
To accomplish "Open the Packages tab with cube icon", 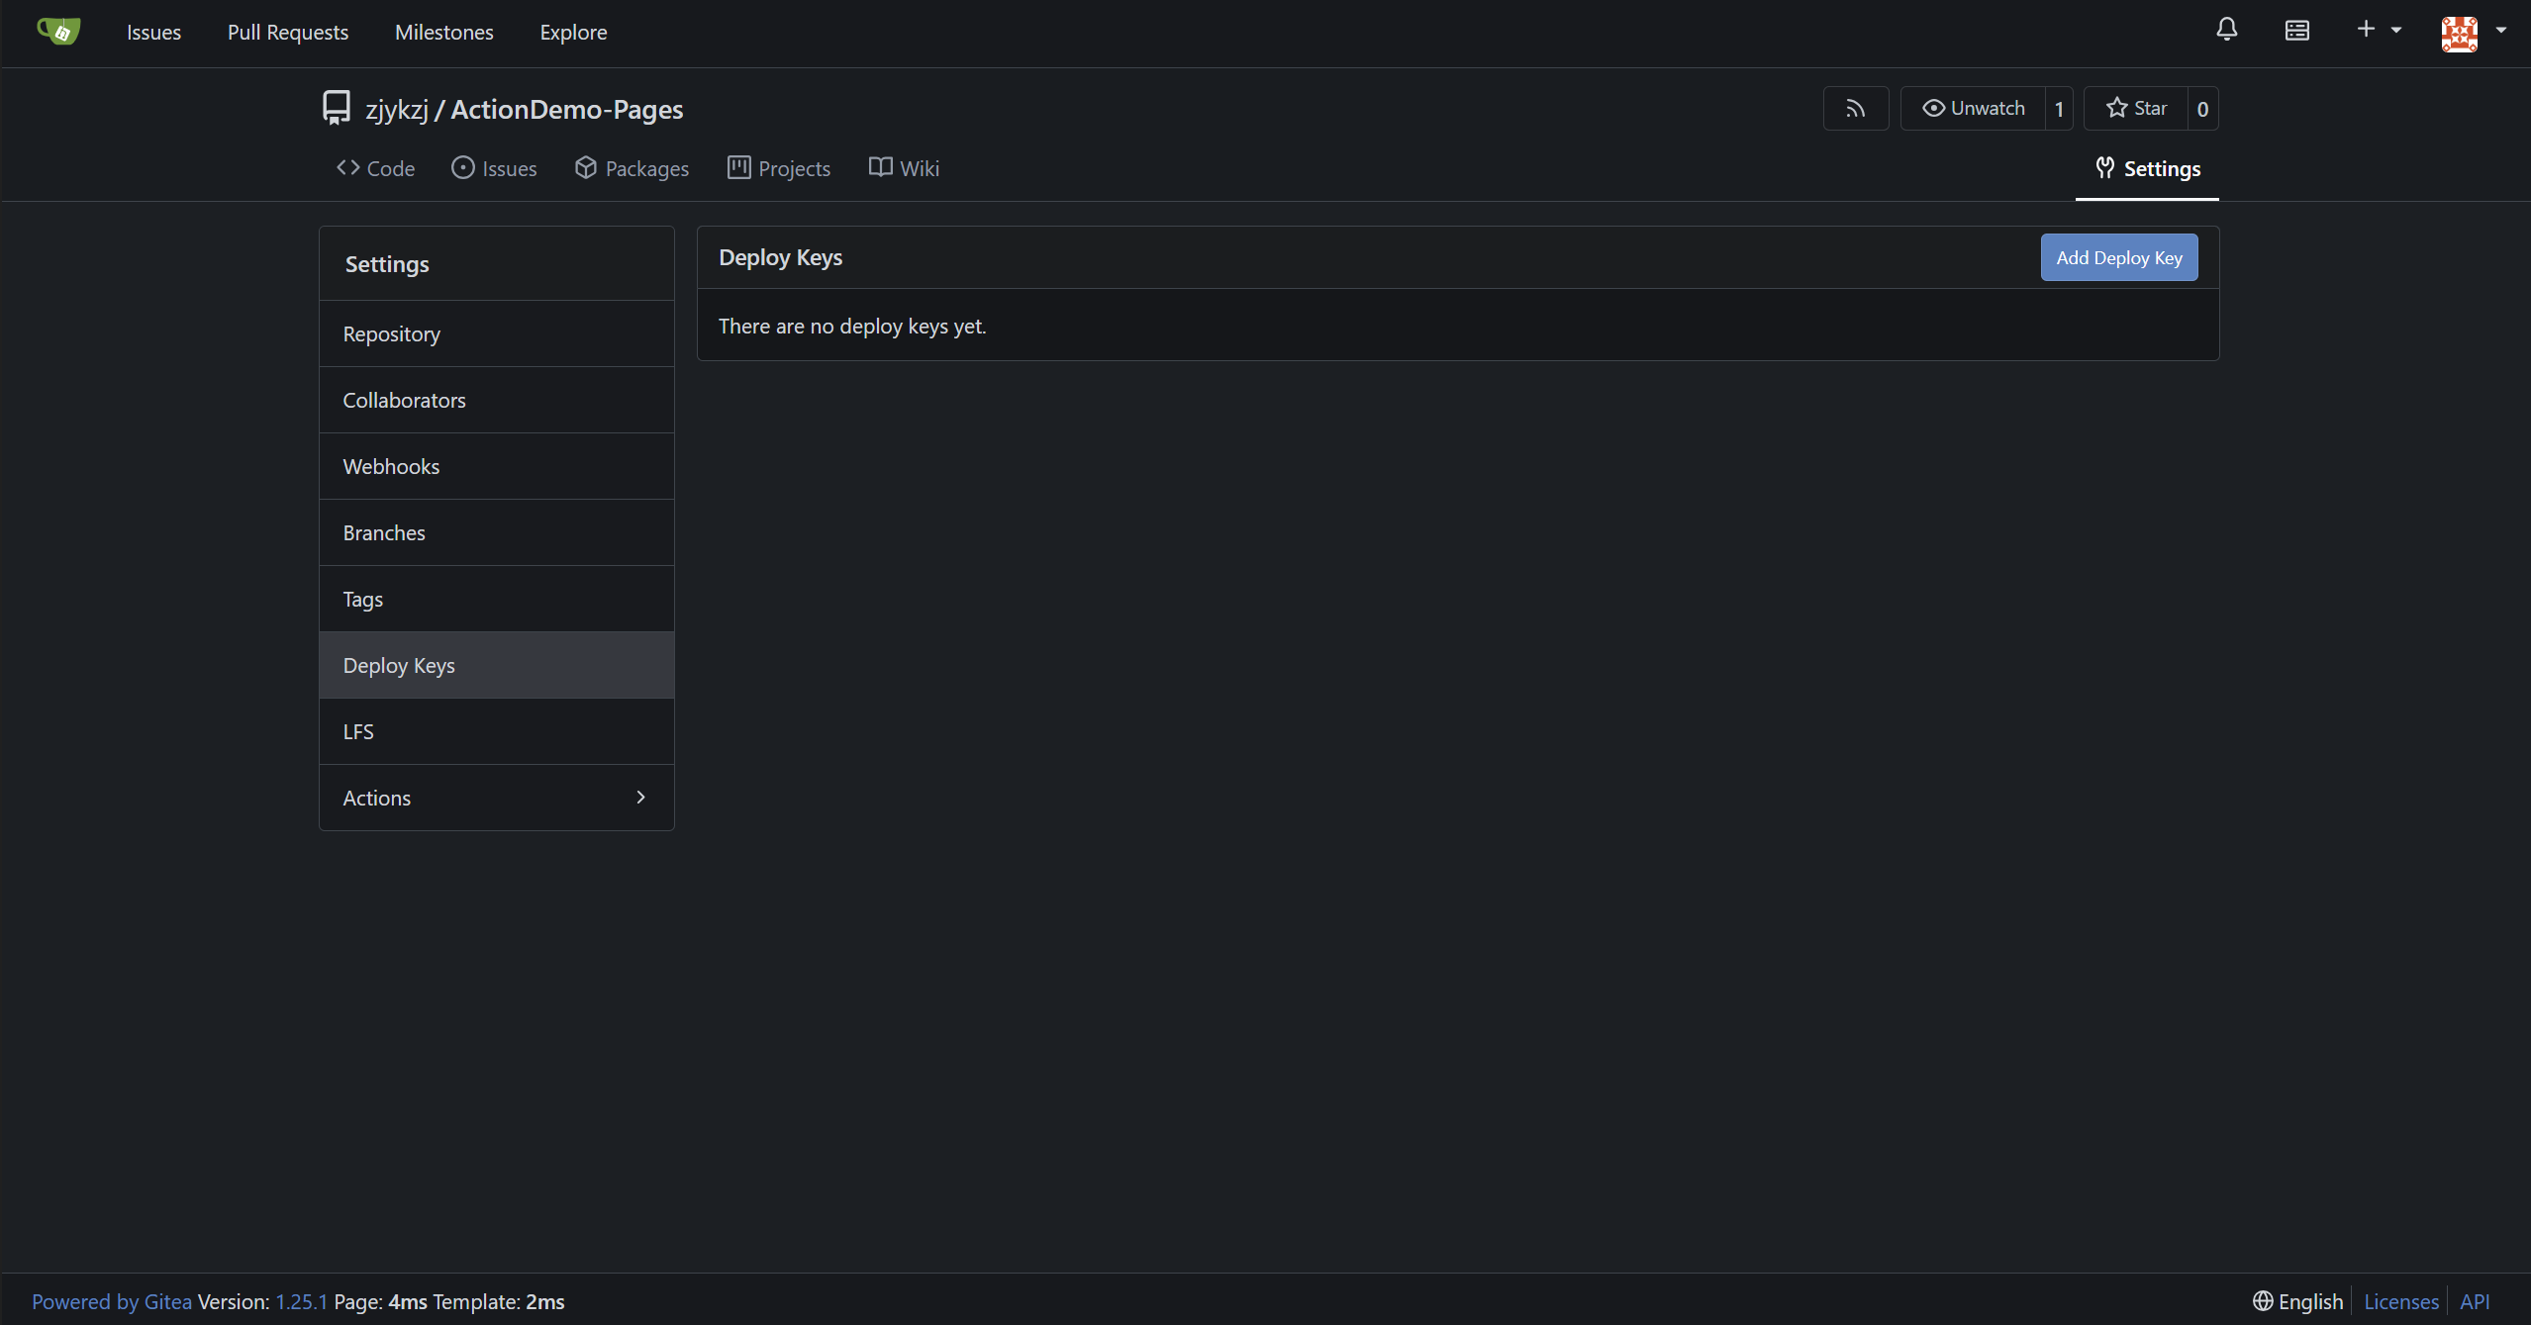I will click(632, 168).
